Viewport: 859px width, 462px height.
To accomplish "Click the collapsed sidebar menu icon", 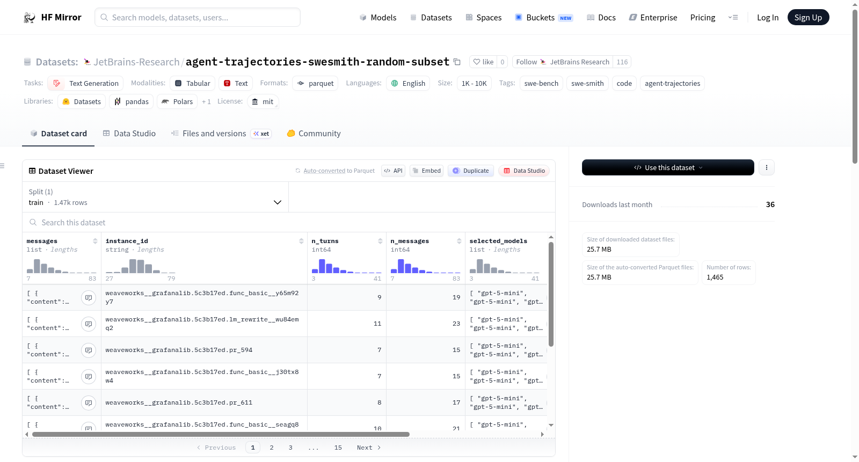I will tap(2, 166).
